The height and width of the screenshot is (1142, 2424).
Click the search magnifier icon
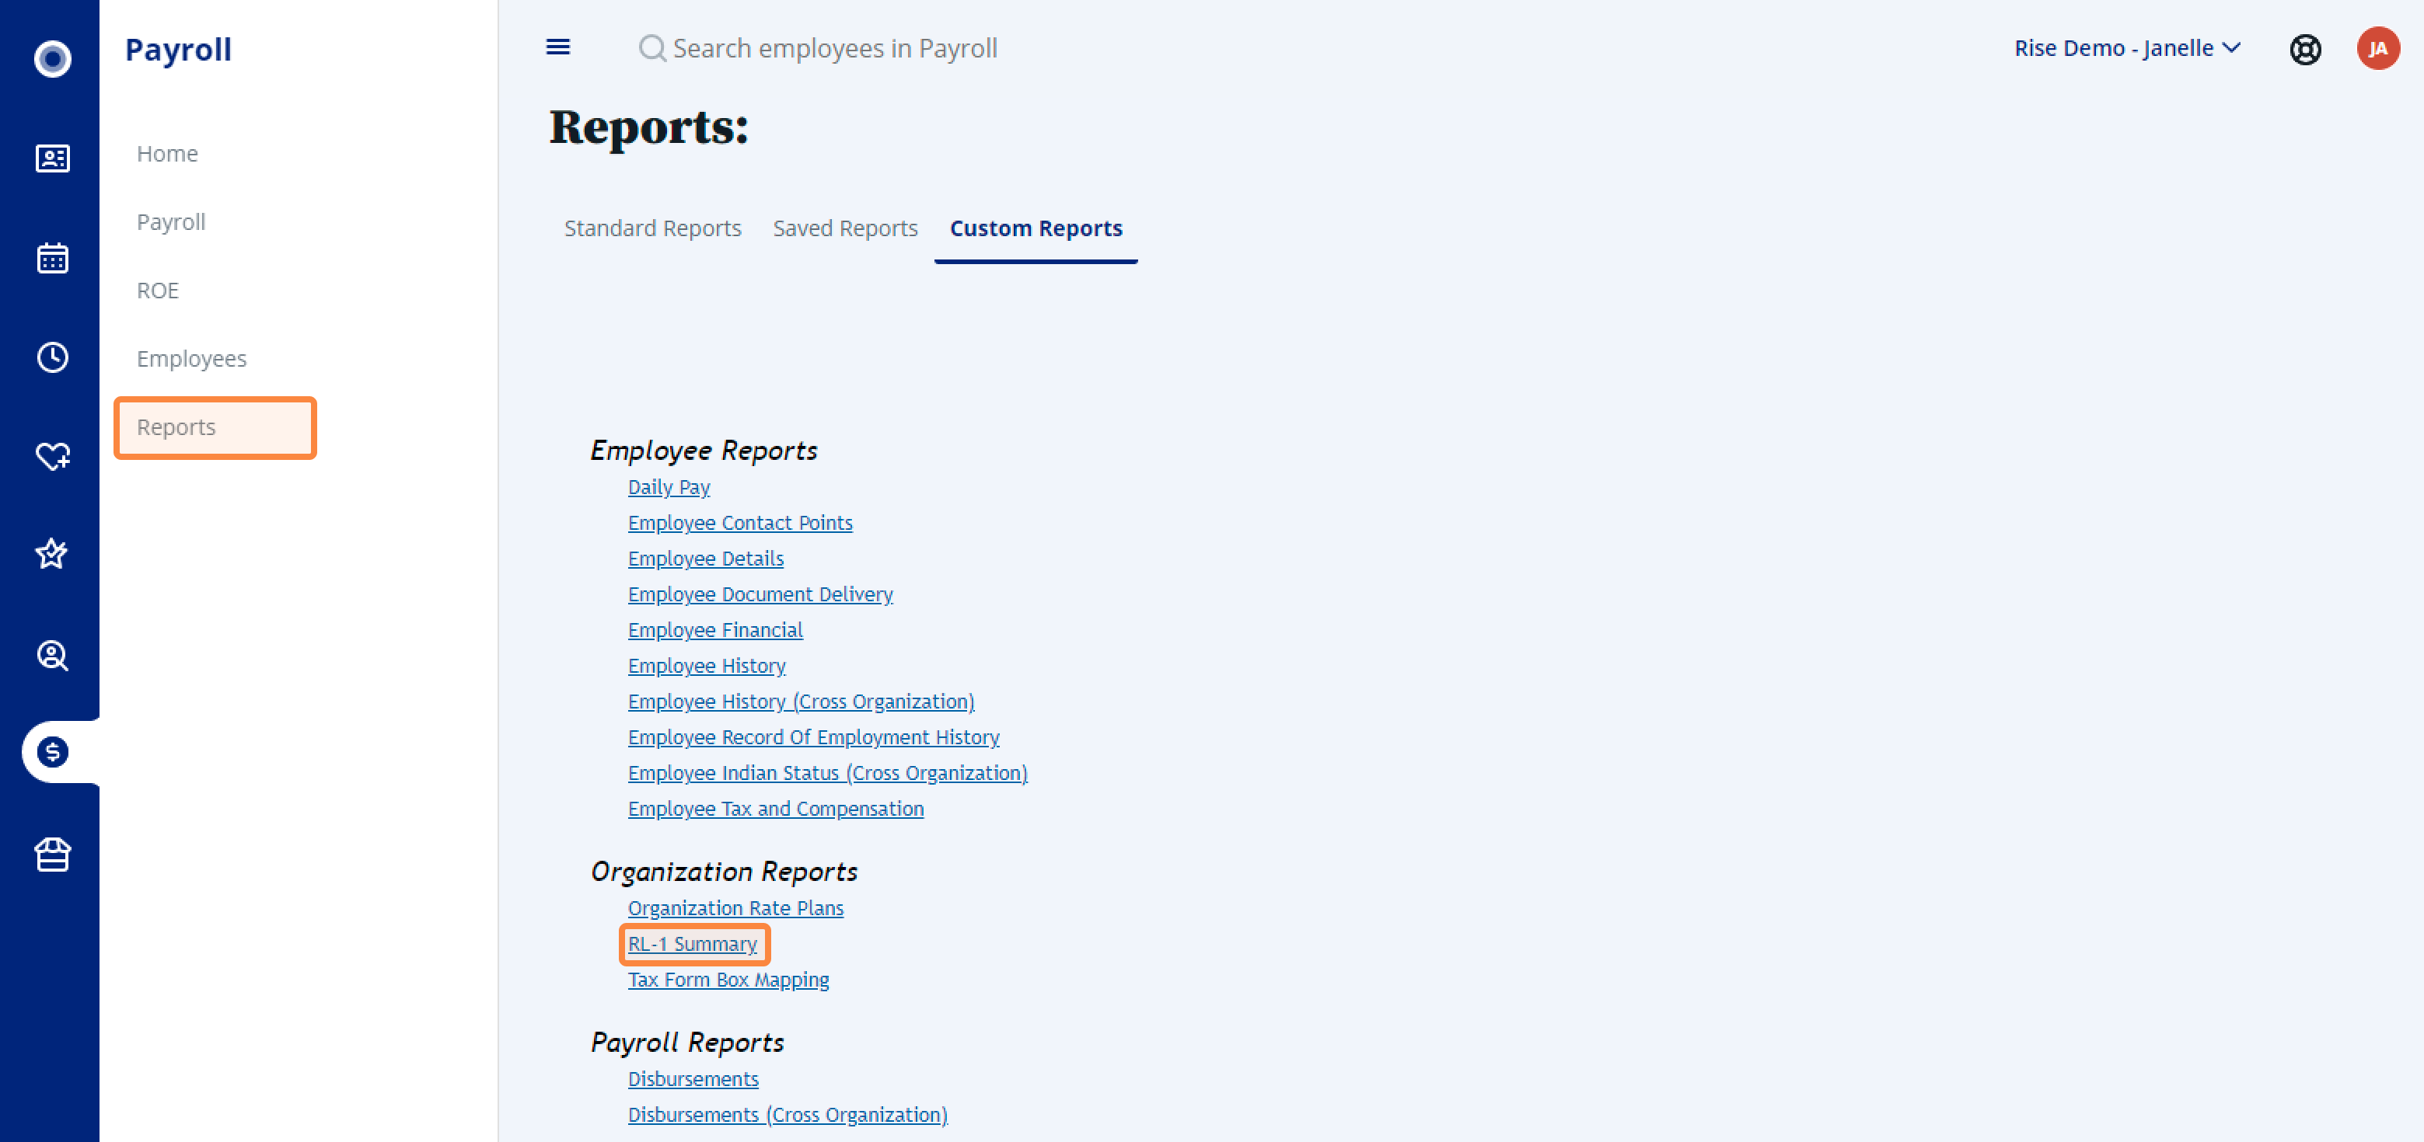[651, 48]
